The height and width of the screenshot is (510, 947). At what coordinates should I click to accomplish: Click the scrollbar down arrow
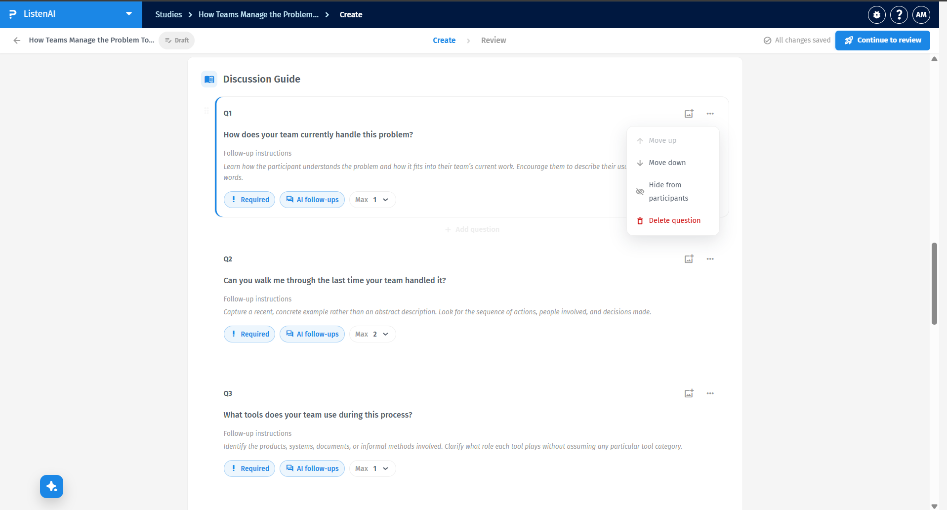point(934,506)
